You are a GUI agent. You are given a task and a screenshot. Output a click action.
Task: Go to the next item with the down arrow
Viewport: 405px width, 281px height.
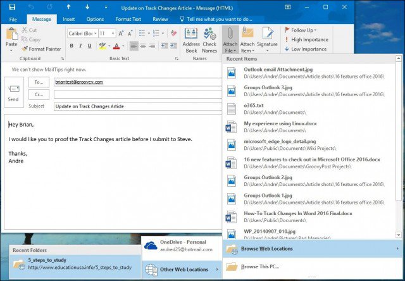87,7
